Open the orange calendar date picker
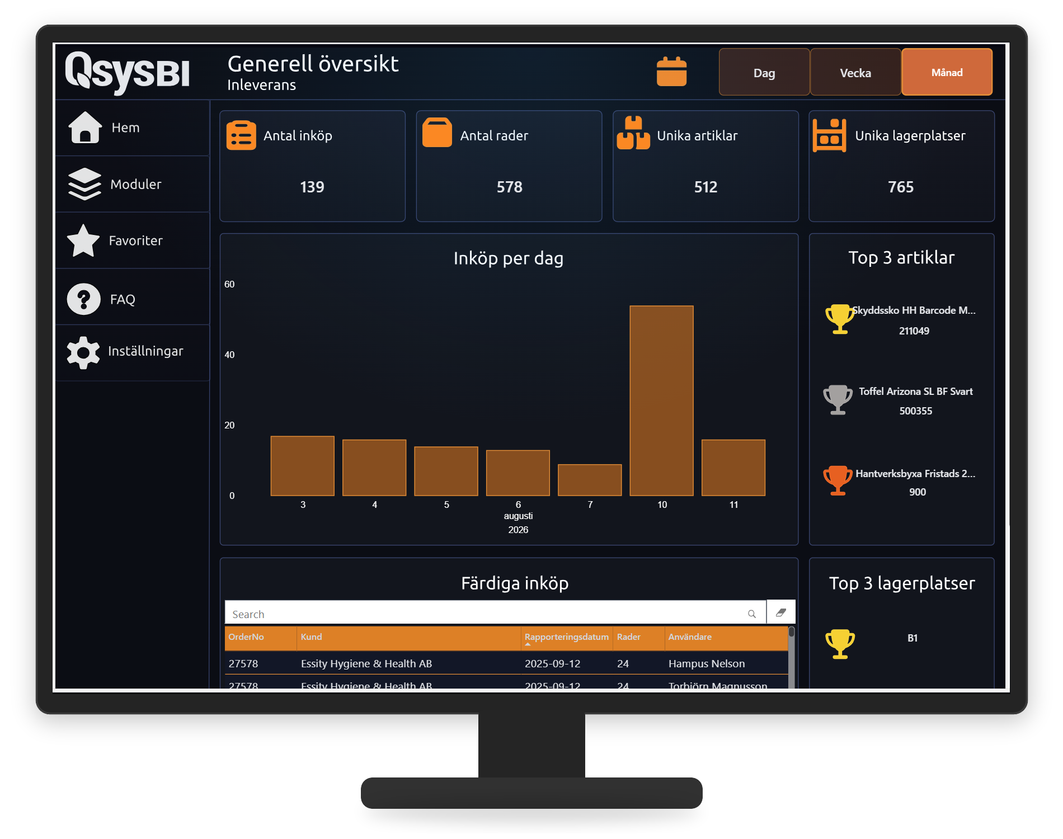 click(x=671, y=72)
